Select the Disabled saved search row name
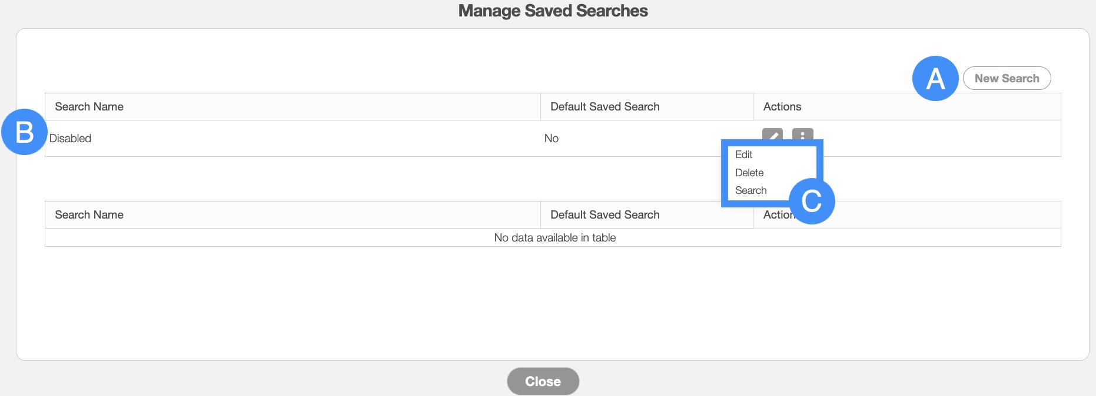 71,139
